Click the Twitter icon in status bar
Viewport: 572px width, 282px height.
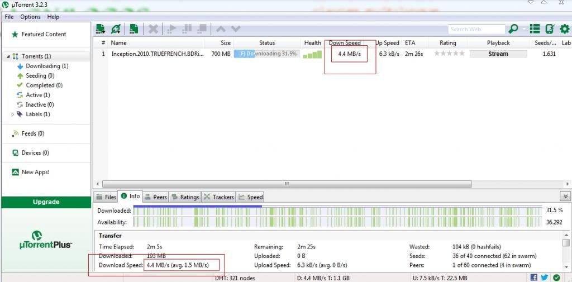[x=544, y=277]
